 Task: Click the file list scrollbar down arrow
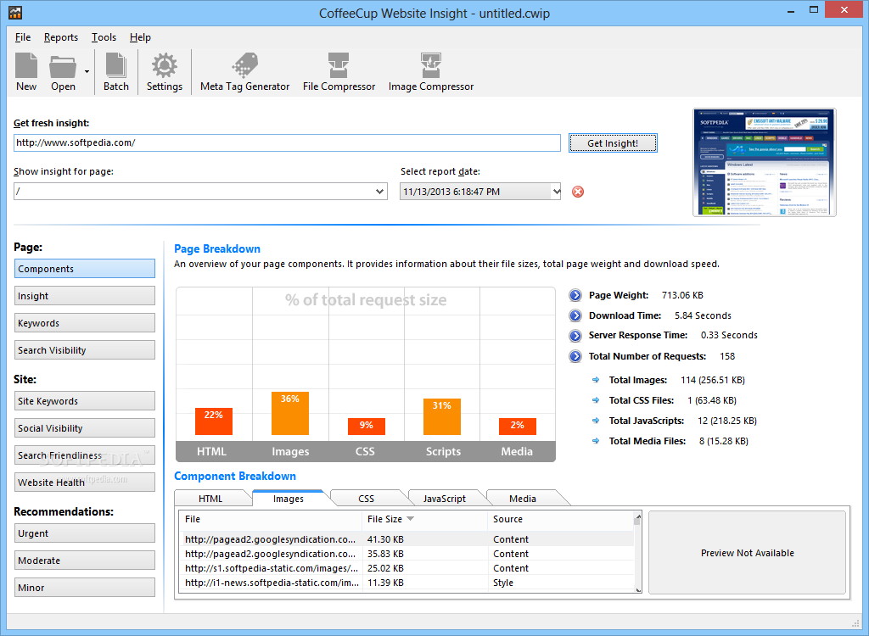[638, 589]
